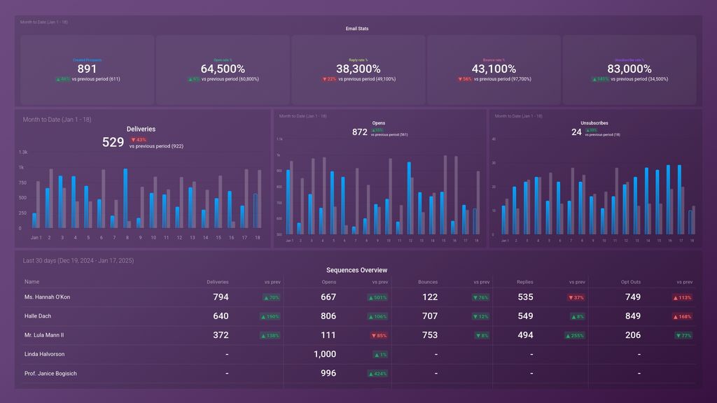Image resolution: width=717 pixels, height=403 pixels.
Task: Open the Ms. Hannah O'Kon sequence row
Action: [359, 297]
